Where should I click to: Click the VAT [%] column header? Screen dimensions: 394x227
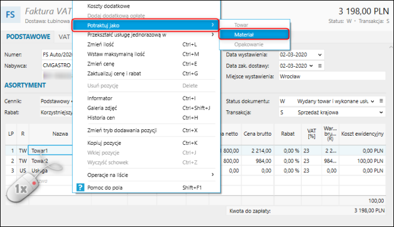point(312,134)
